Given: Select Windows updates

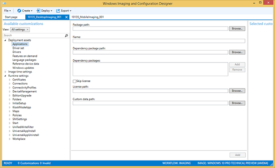Looking at the screenshot, I should pyautogui.click(x=23, y=68).
